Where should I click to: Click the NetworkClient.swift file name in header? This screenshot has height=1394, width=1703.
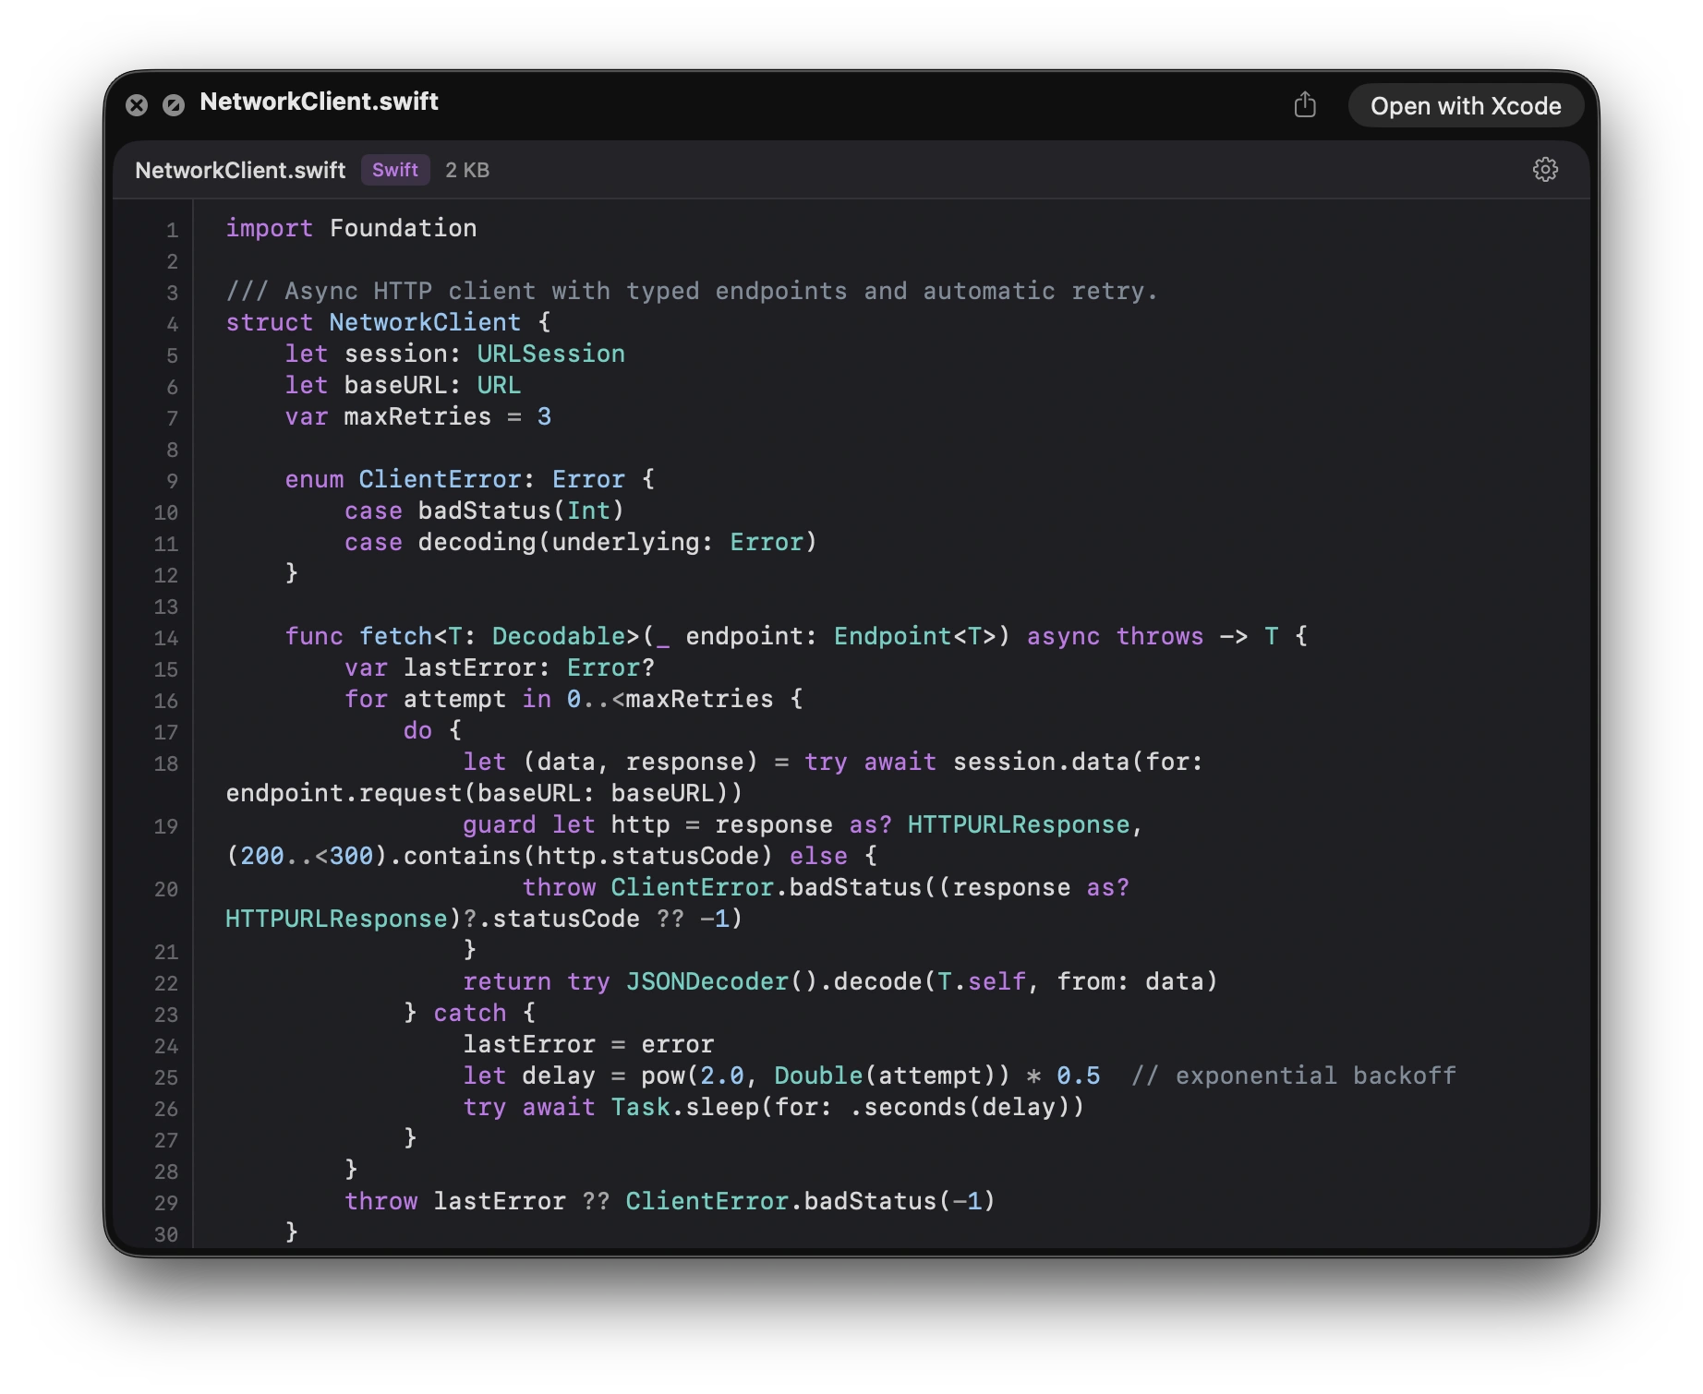coord(240,170)
